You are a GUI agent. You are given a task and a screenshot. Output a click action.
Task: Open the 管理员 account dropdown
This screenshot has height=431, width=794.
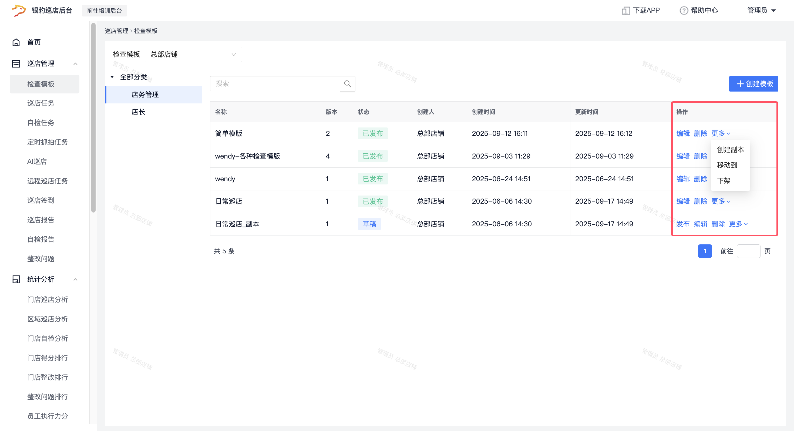click(x=761, y=11)
